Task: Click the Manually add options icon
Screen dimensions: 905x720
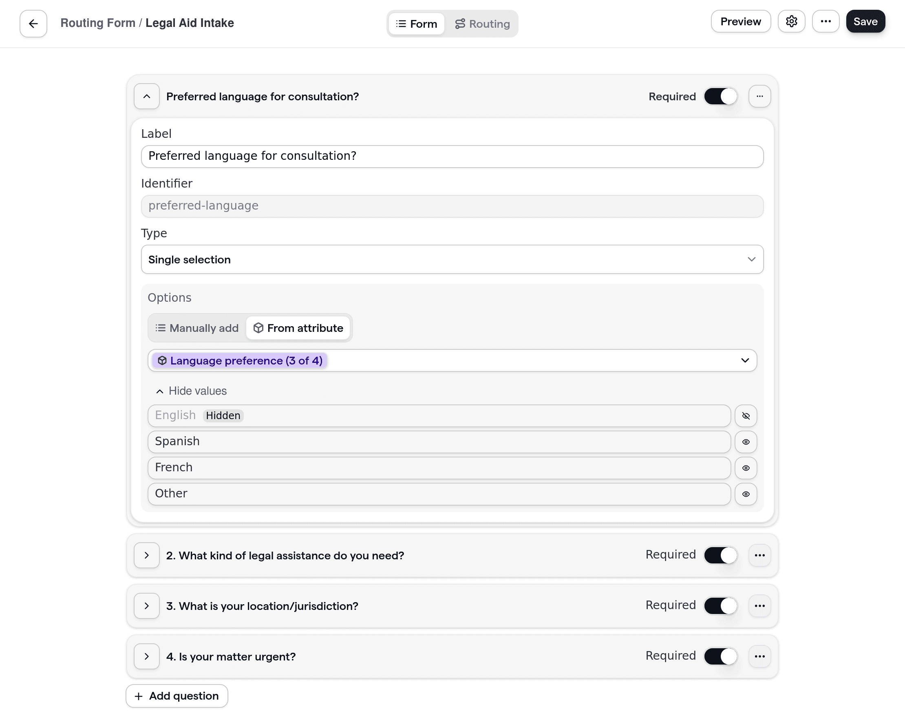Action: (161, 328)
